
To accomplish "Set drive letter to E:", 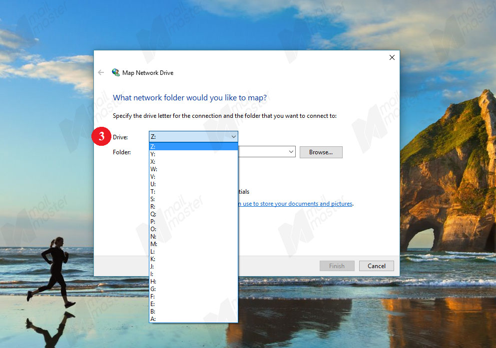I will click(x=193, y=304).
